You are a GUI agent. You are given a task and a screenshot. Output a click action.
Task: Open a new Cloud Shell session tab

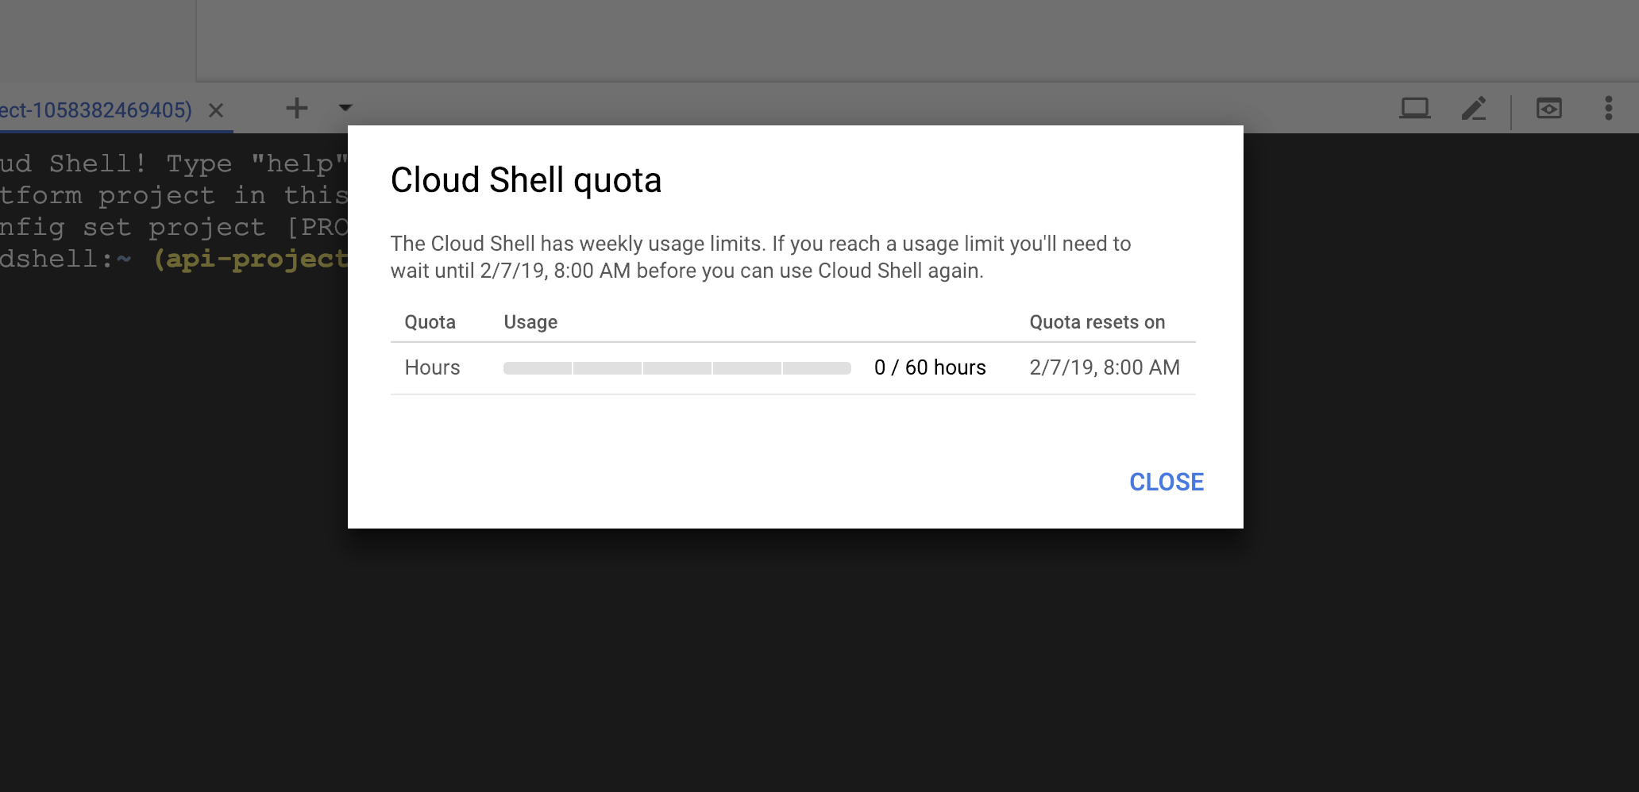click(x=296, y=108)
